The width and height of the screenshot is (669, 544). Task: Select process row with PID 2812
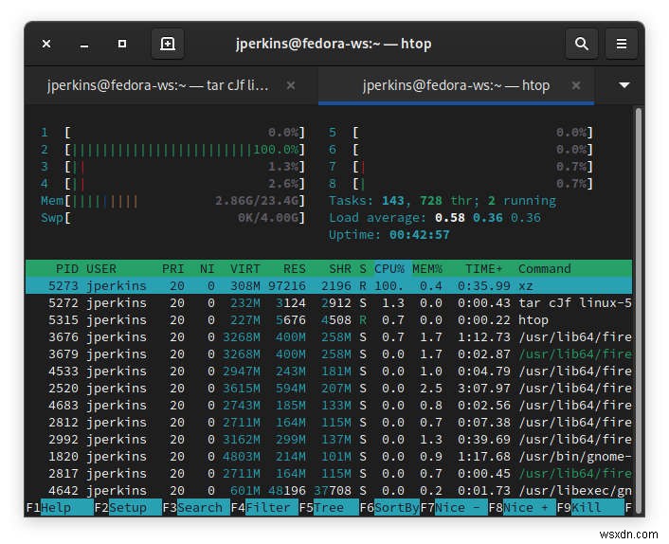click(329, 422)
